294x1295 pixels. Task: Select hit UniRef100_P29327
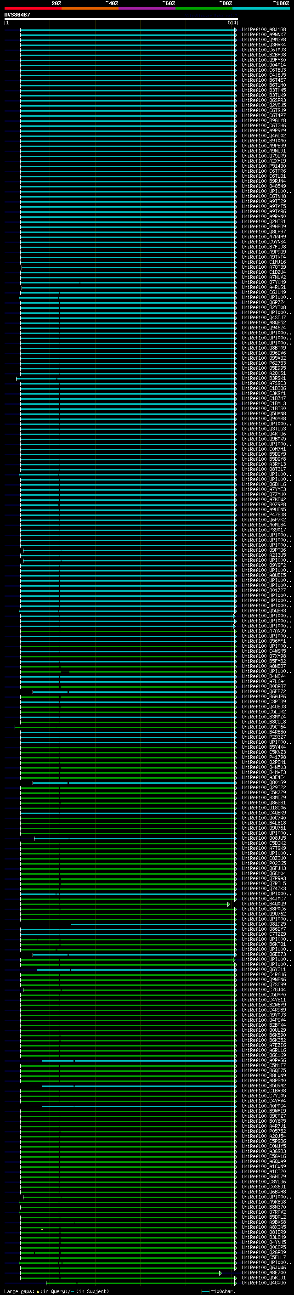(263, 737)
